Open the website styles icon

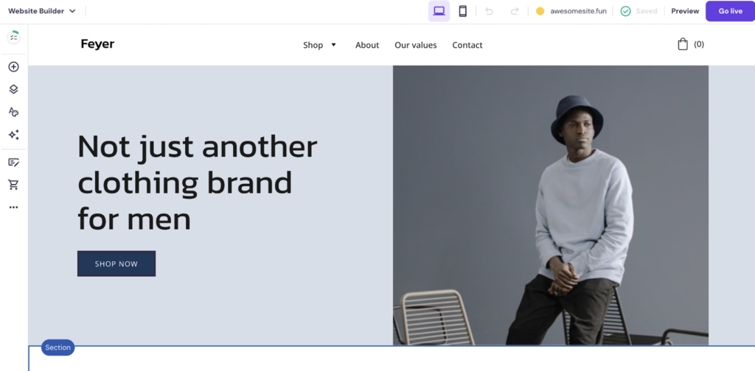click(13, 112)
